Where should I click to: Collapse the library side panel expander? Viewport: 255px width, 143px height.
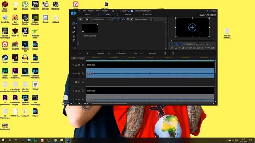pos(78,43)
